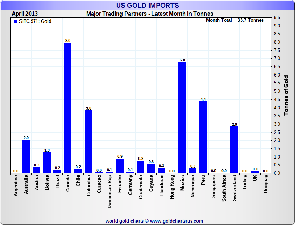
Task: Click the Bolivia bar
Action: point(47,163)
